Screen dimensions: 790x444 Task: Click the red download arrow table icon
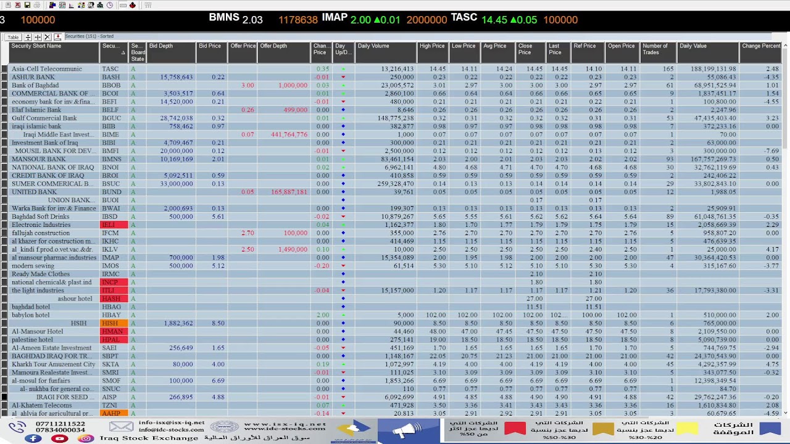(x=57, y=37)
